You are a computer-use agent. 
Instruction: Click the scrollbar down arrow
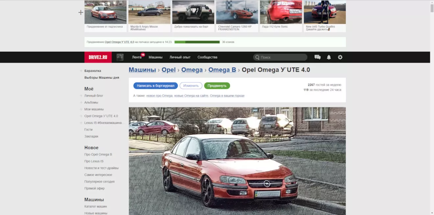point(432,213)
